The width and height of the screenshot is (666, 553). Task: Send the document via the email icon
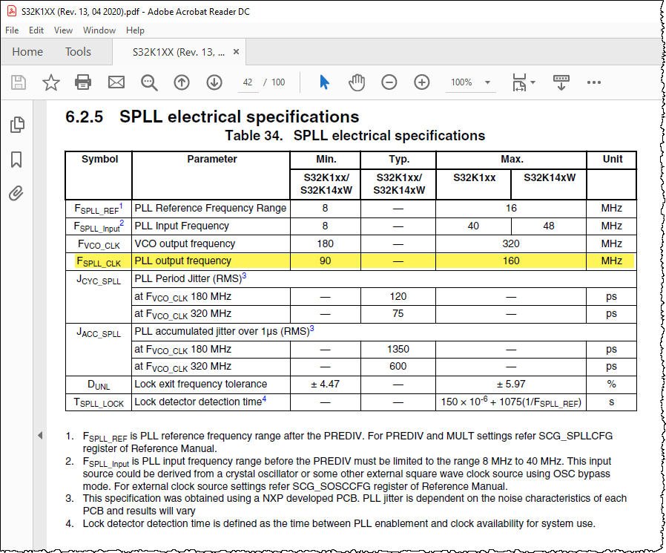116,82
